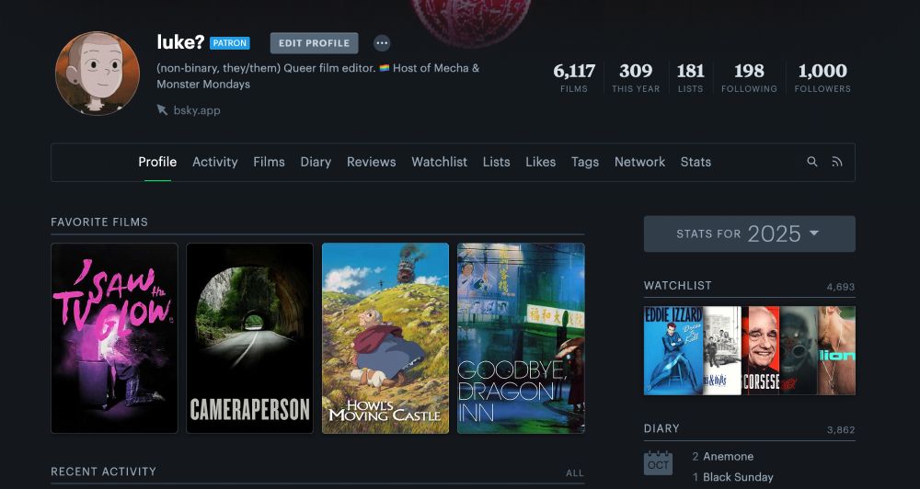View the 1,000 Followers count
The height and width of the screenshot is (489, 920).
pos(822,77)
